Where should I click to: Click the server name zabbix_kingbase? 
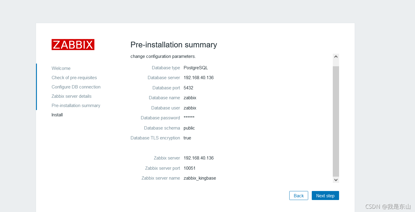[x=200, y=178]
